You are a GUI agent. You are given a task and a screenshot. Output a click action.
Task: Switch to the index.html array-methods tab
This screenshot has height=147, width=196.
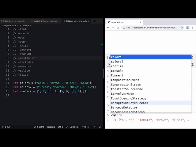click(44, 21)
